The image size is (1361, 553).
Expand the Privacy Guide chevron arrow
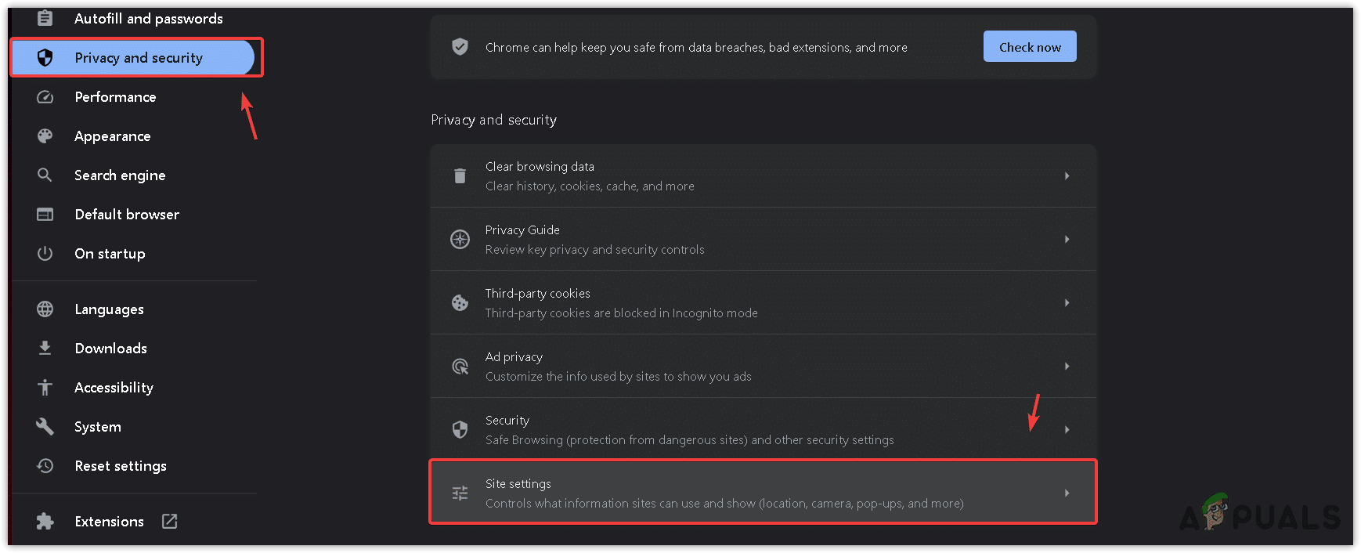(x=1067, y=240)
